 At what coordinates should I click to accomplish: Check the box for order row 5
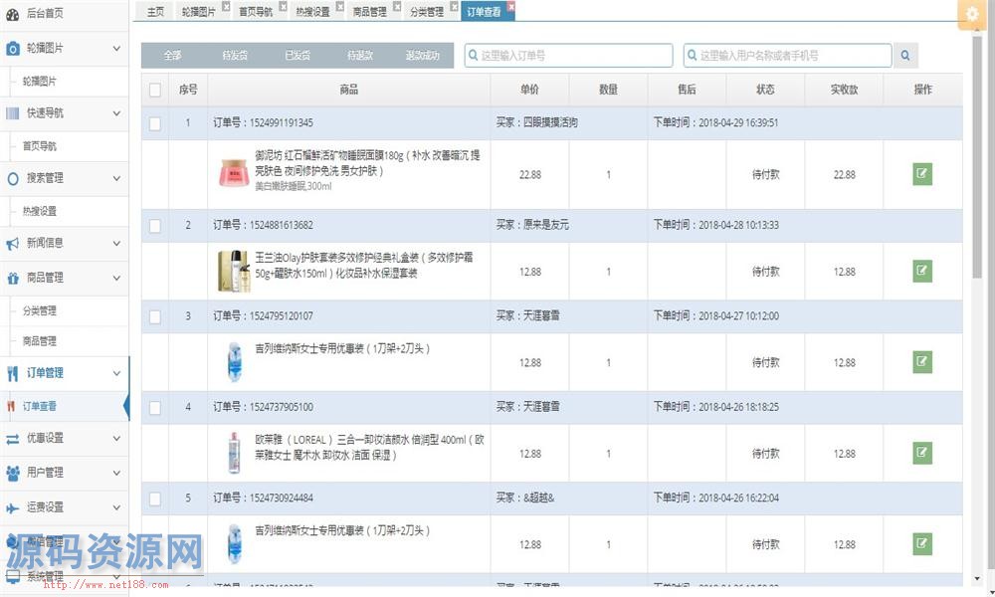coord(155,498)
